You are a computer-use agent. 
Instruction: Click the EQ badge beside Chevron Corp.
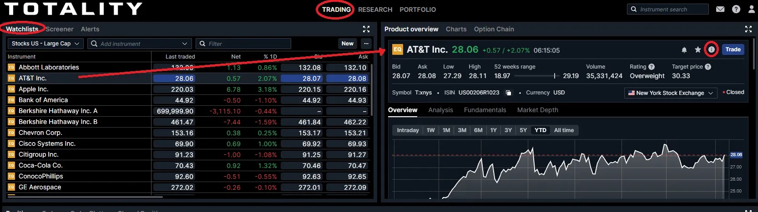(11, 133)
